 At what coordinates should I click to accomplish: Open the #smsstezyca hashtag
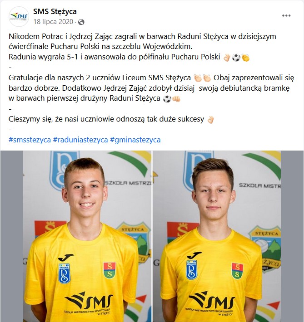pos(30,140)
